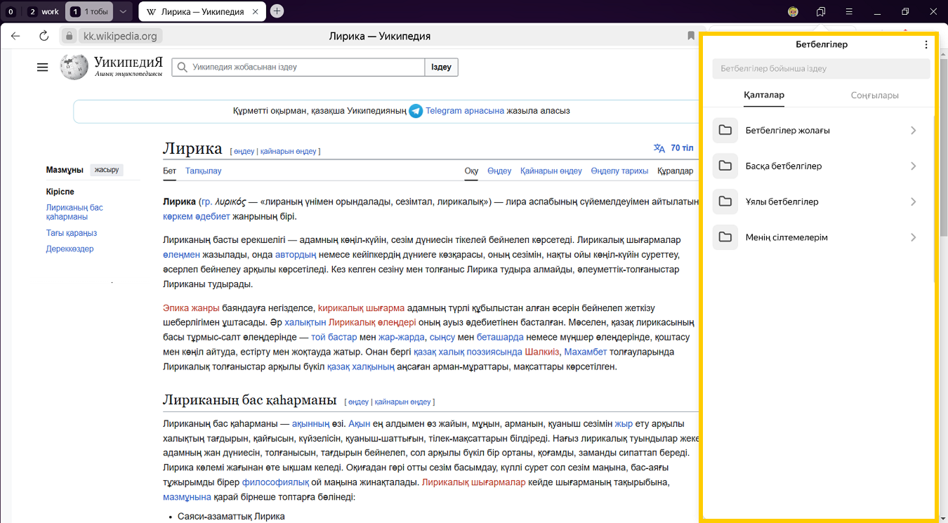Viewport: 948px width, 523px height.
Task: Expand the tab groups dropdown arrow
Action: (123, 11)
